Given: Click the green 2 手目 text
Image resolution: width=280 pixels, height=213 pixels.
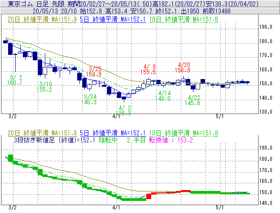Looking at the screenshot, I should [136, 140].
